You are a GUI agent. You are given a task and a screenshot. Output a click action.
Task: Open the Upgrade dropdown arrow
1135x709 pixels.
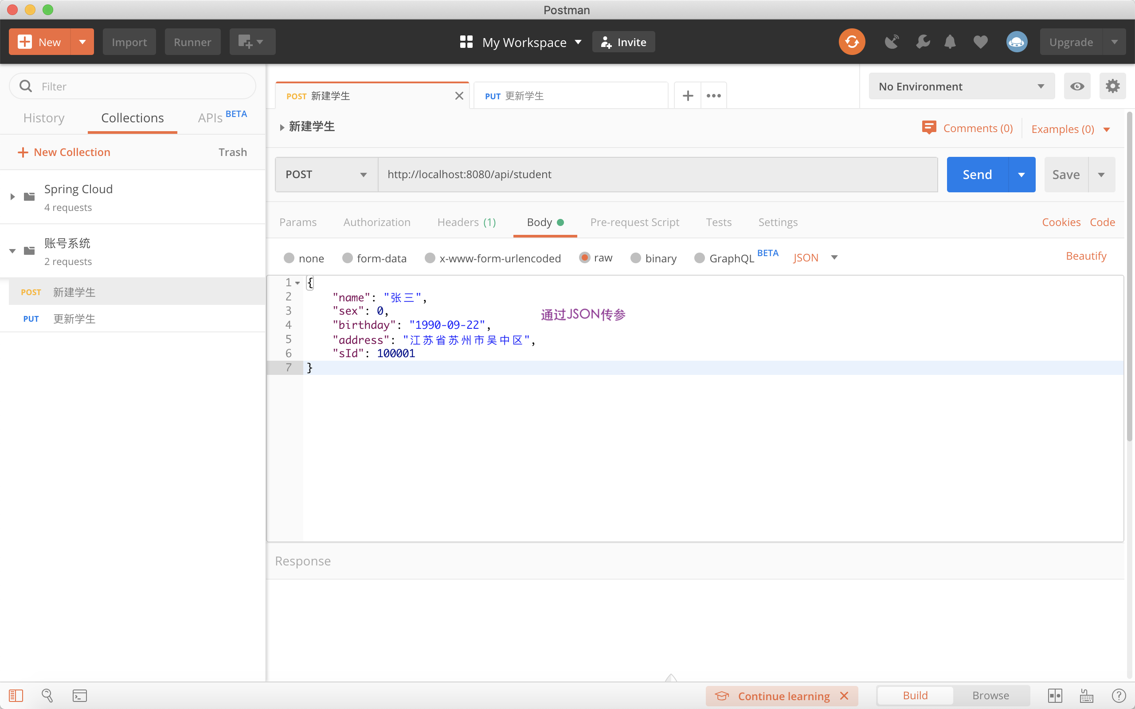pos(1114,42)
